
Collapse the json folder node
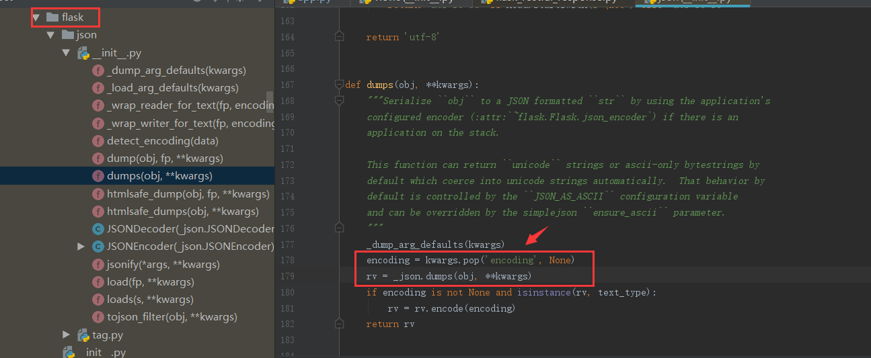coord(50,35)
